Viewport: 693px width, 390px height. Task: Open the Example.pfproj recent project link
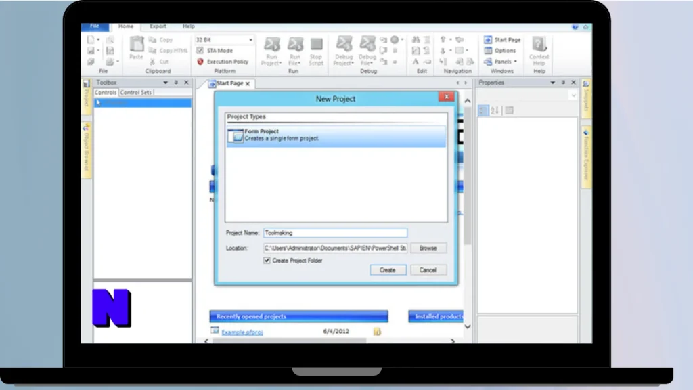pyautogui.click(x=242, y=332)
